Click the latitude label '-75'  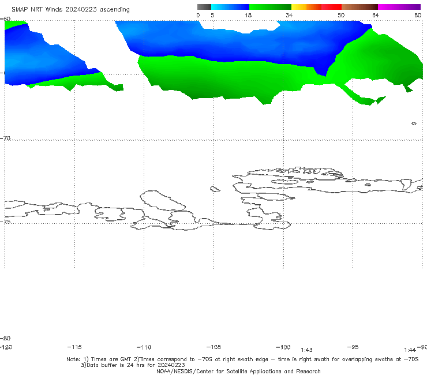[5, 222]
